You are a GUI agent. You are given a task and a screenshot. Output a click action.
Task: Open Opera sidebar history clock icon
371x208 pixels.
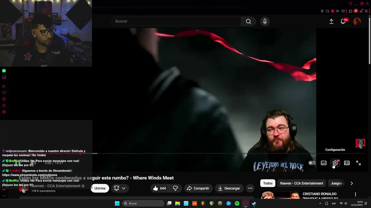[4, 99]
